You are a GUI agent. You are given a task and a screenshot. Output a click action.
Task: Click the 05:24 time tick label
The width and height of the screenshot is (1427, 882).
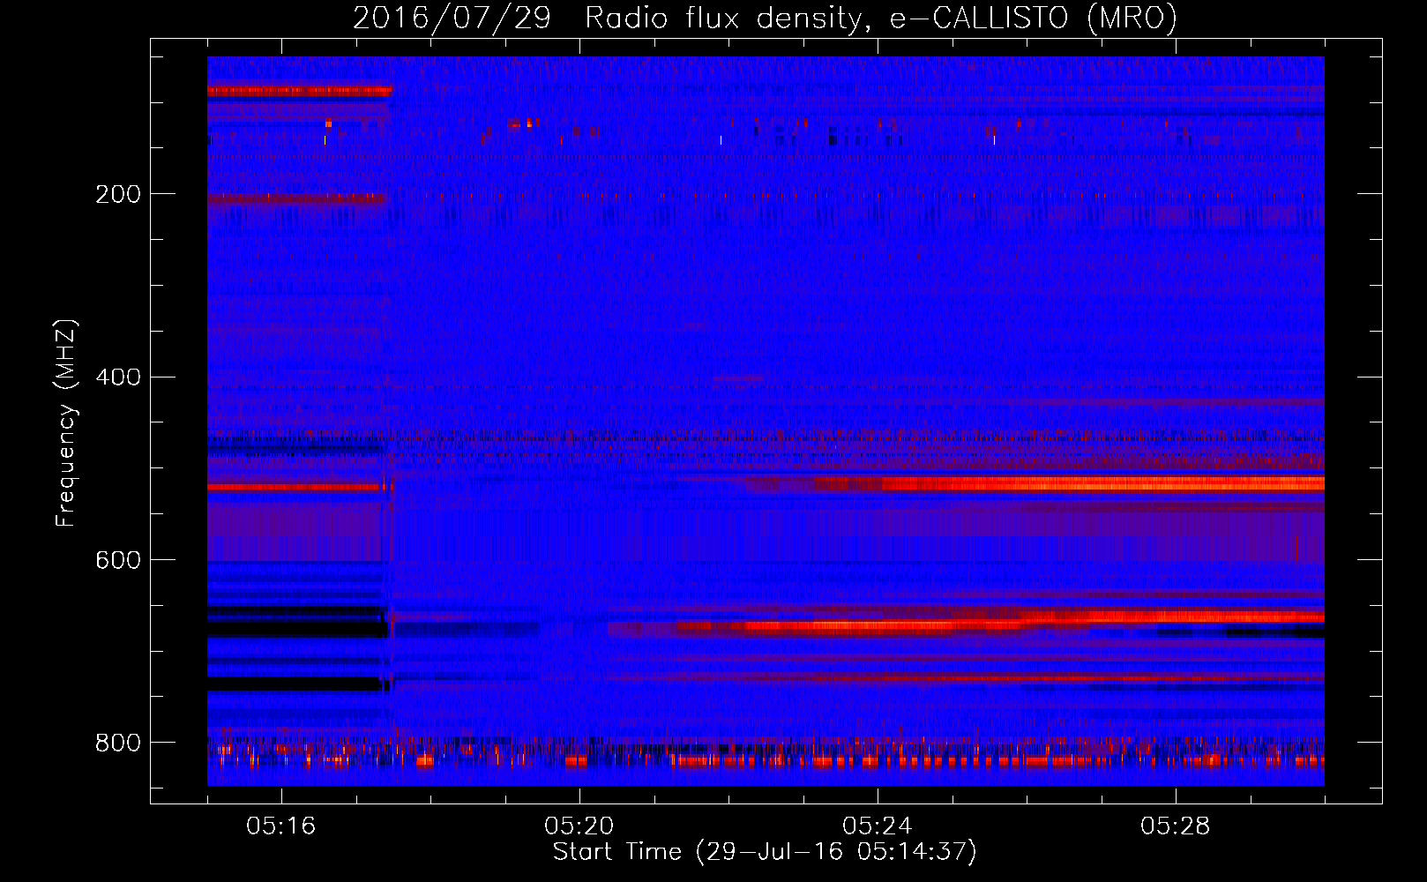pyautogui.click(x=877, y=826)
